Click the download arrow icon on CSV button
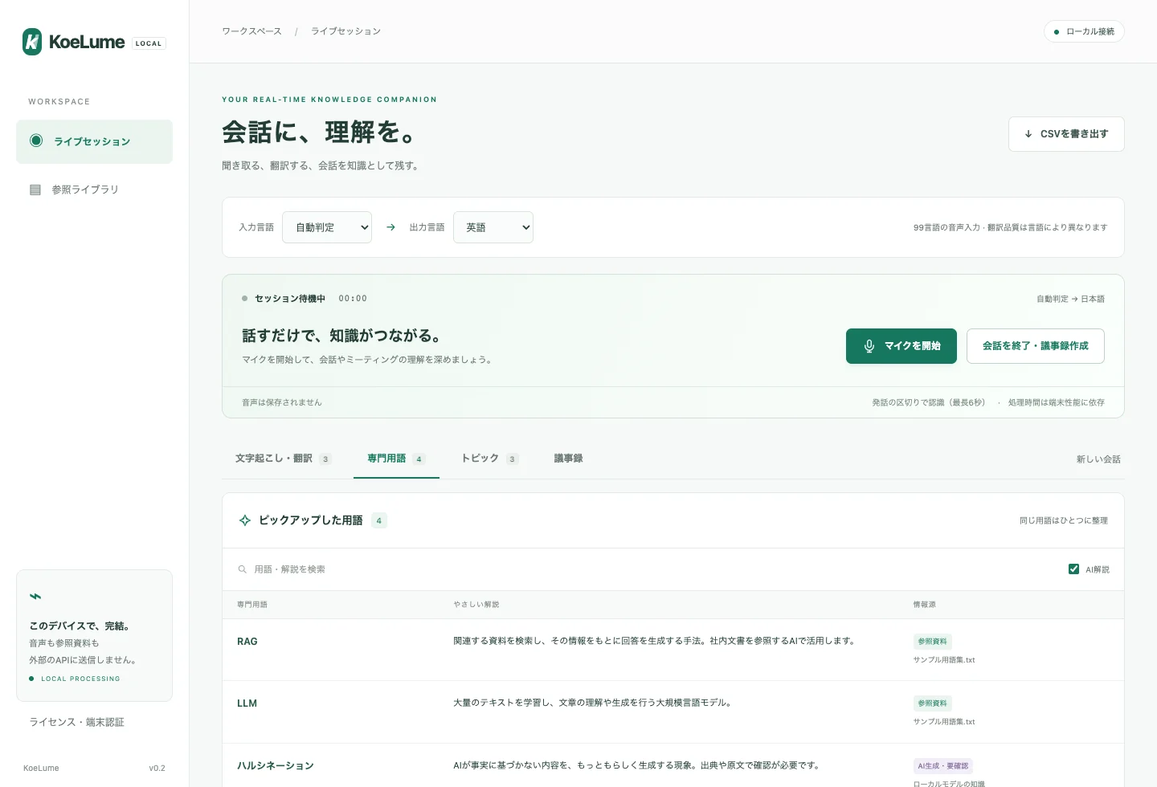 pos(1028,134)
